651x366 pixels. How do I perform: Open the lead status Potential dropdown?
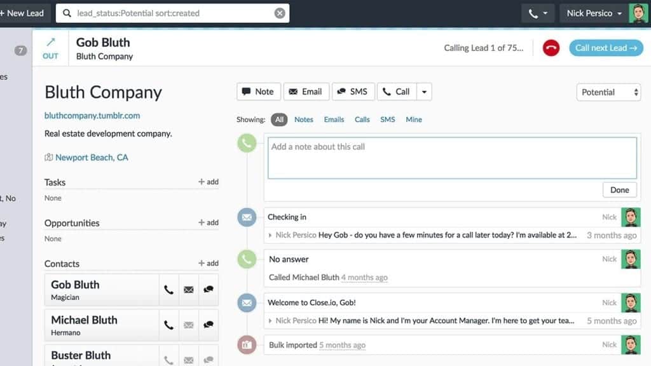coord(608,91)
